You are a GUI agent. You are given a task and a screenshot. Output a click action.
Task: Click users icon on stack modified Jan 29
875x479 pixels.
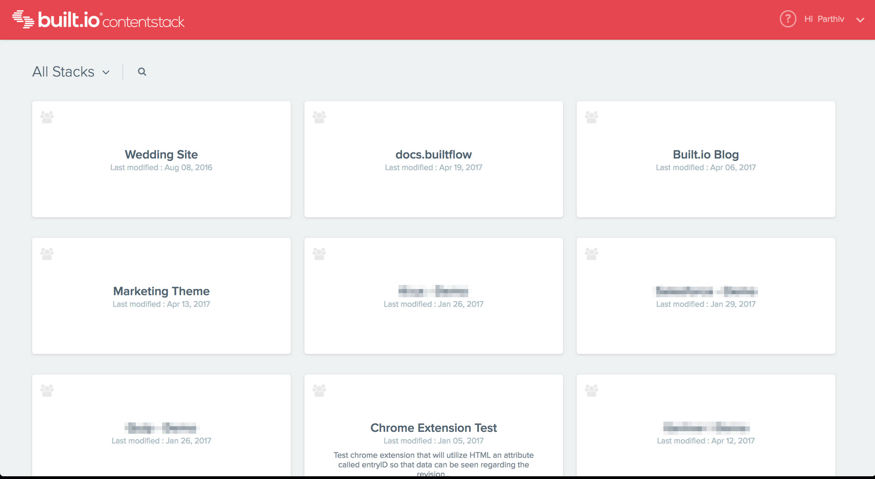591,254
